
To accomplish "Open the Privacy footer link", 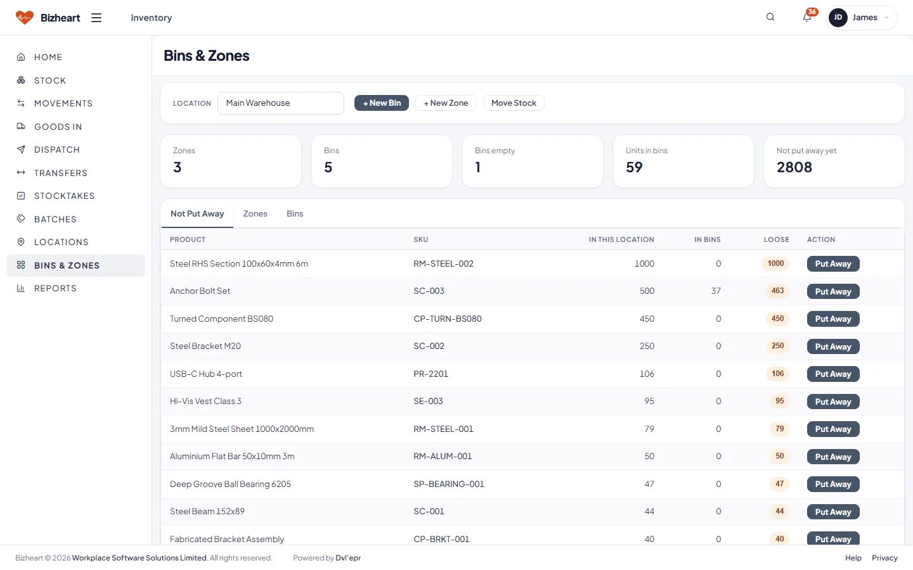I will coord(884,558).
